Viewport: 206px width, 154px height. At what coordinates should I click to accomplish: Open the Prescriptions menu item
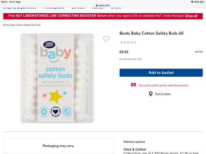coord(54,8)
